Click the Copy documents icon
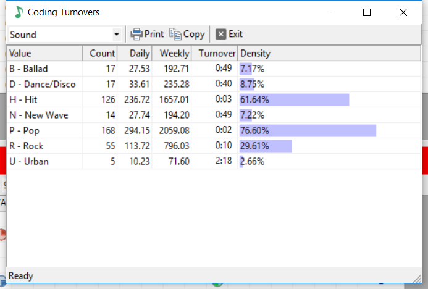This screenshot has width=428, height=289. pyautogui.click(x=175, y=34)
